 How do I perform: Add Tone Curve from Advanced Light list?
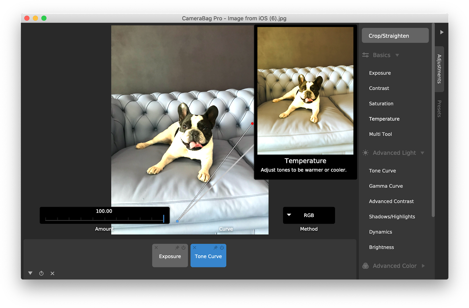[382, 171]
